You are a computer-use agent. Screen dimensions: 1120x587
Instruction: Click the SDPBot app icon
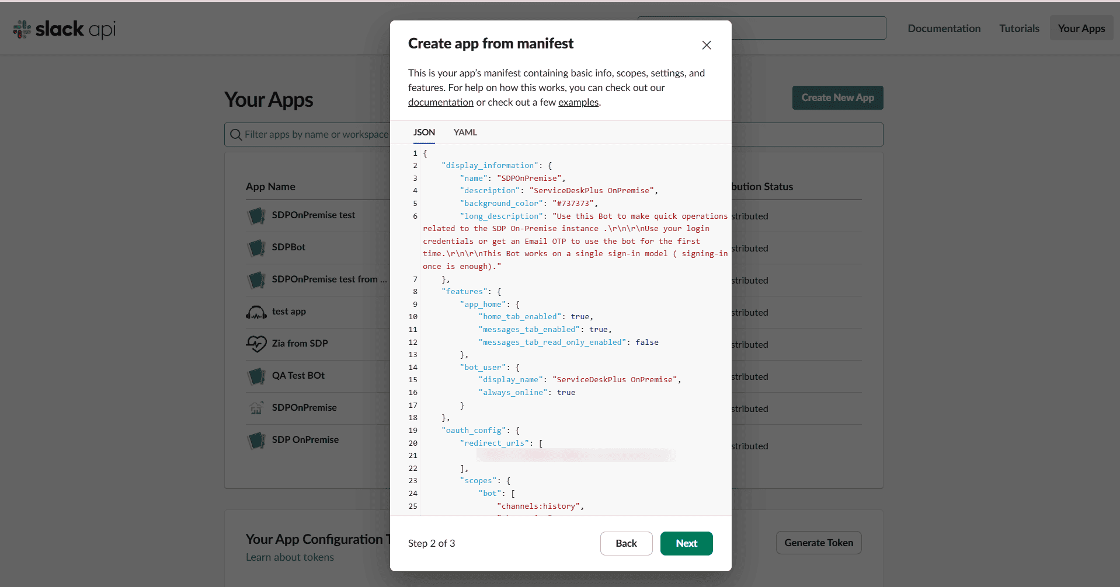click(x=256, y=248)
